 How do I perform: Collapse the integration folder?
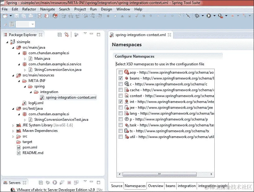31,92
